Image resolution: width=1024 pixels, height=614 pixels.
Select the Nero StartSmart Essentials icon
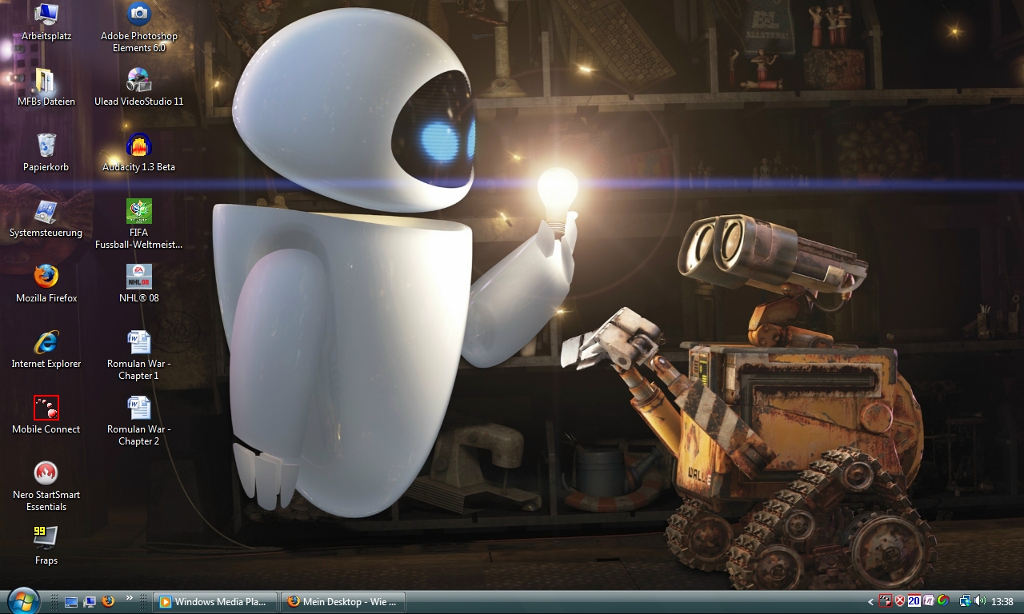coord(46,473)
